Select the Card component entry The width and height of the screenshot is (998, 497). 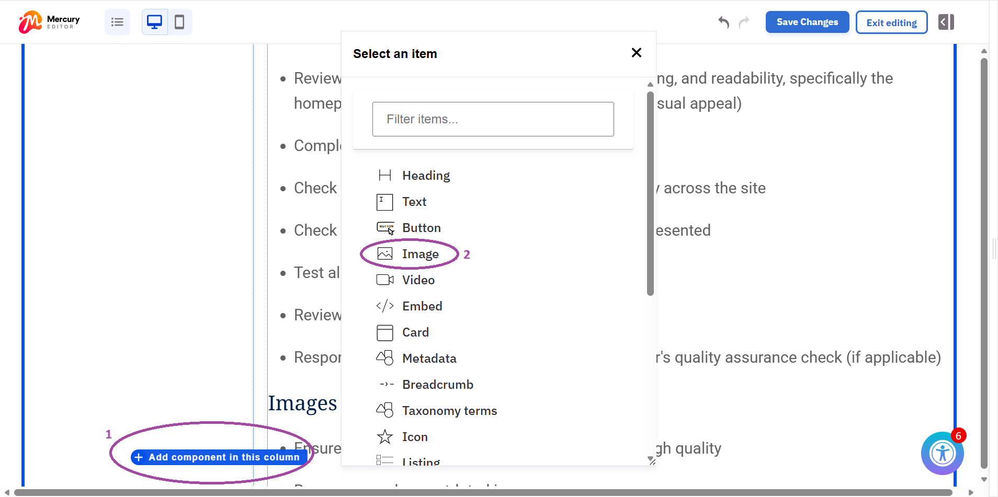tap(415, 332)
